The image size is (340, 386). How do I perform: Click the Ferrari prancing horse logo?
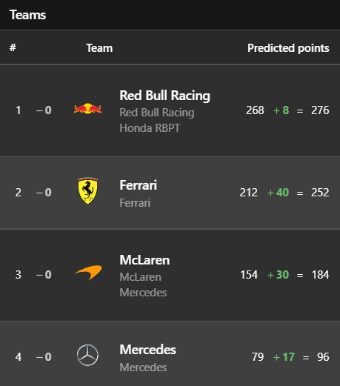87,190
